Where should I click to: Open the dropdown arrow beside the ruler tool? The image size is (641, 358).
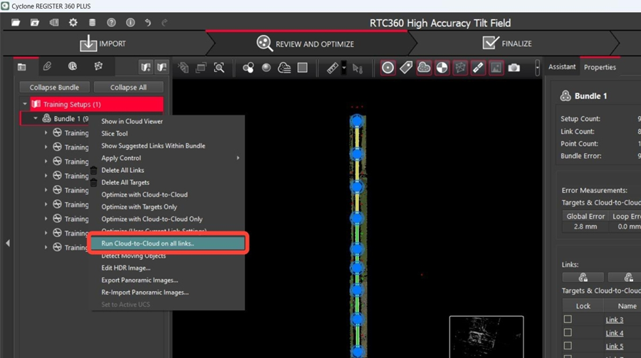[345, 68]
